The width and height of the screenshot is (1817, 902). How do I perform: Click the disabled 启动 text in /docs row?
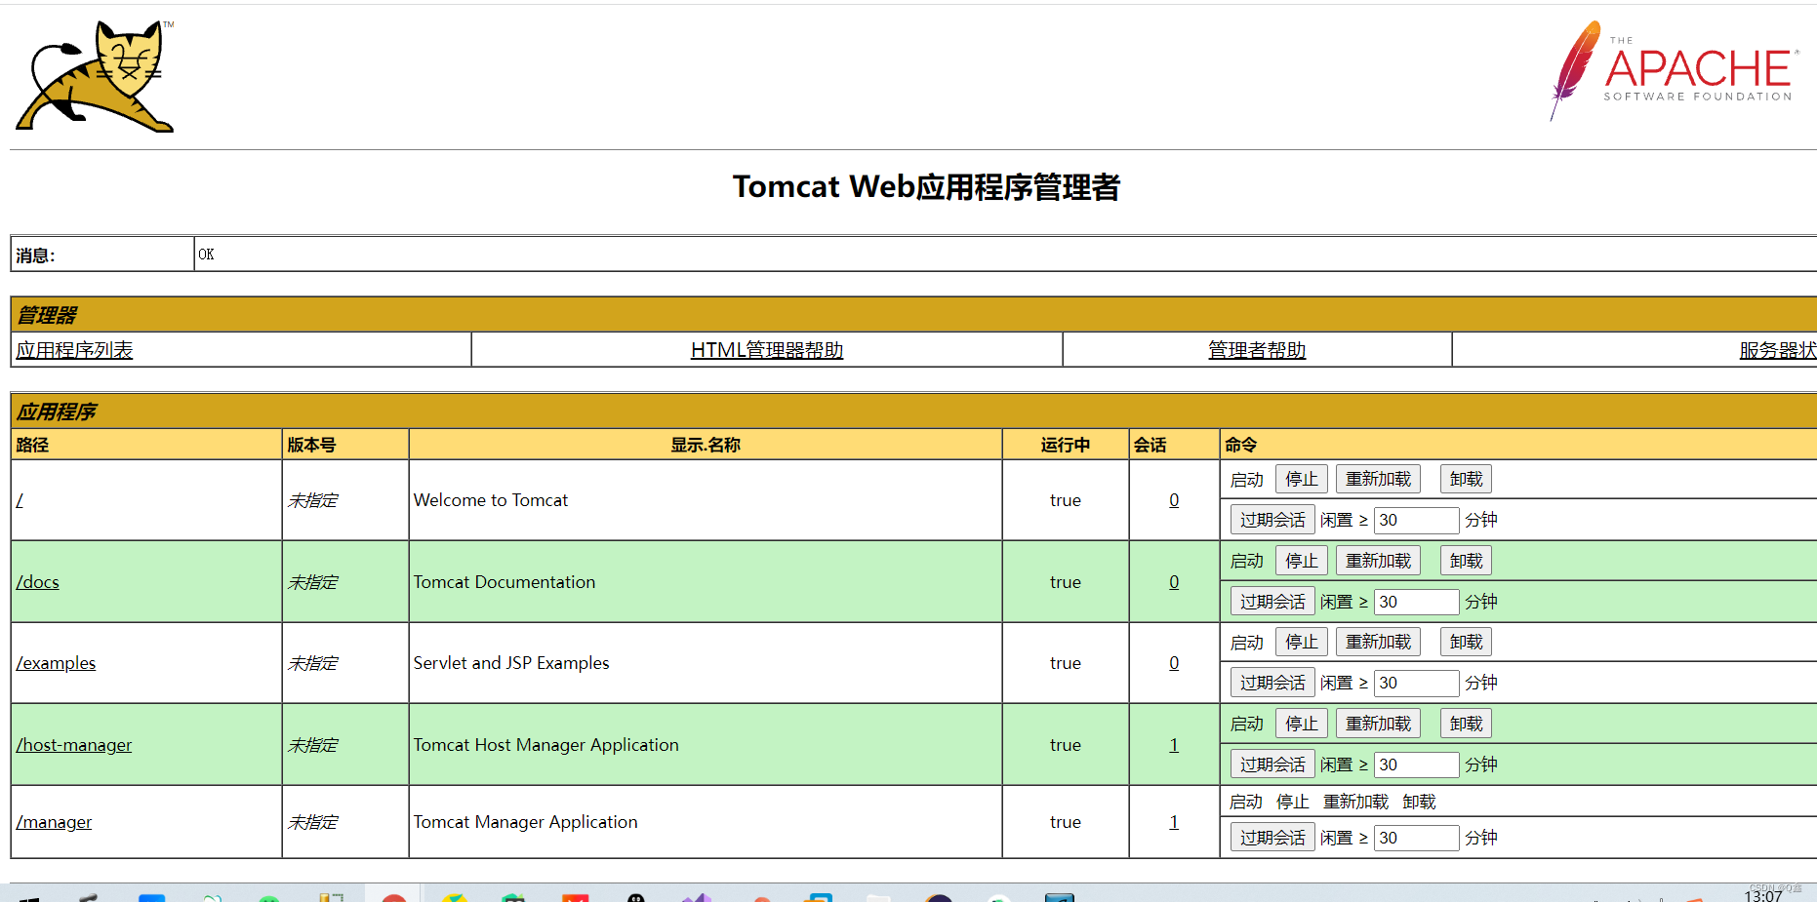(1246, 561)
